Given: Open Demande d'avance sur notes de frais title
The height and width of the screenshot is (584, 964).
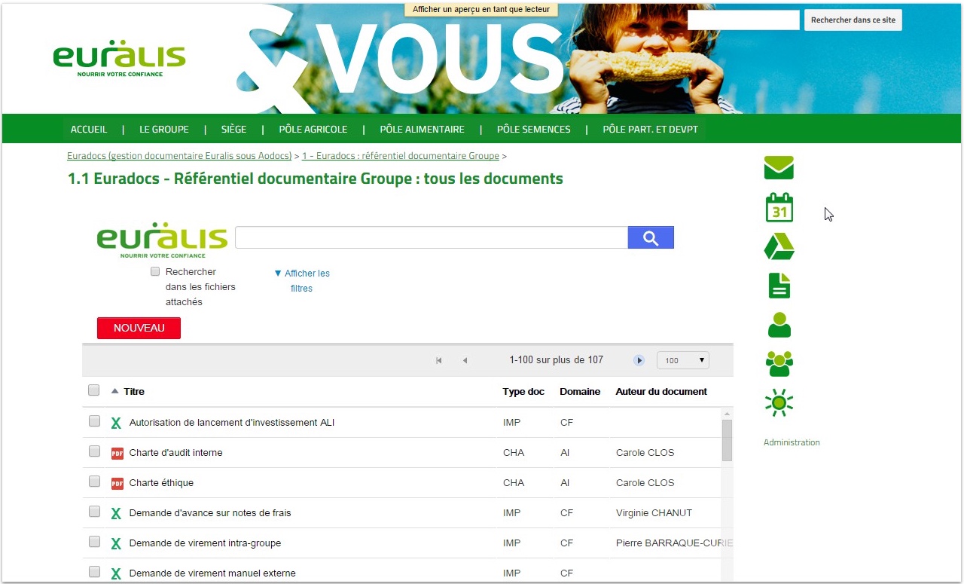Looking at the screenshot, I should [x=210, y=513].
